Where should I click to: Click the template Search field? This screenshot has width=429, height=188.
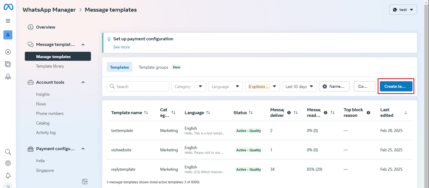pos(138,86)
